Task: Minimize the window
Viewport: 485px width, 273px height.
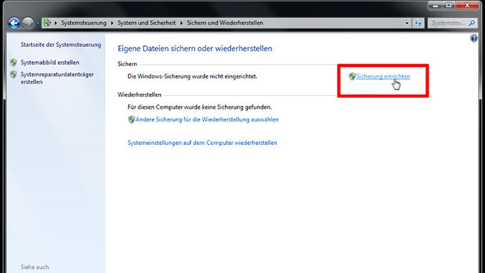Action: pyautogui.click(x=436, y=5)
